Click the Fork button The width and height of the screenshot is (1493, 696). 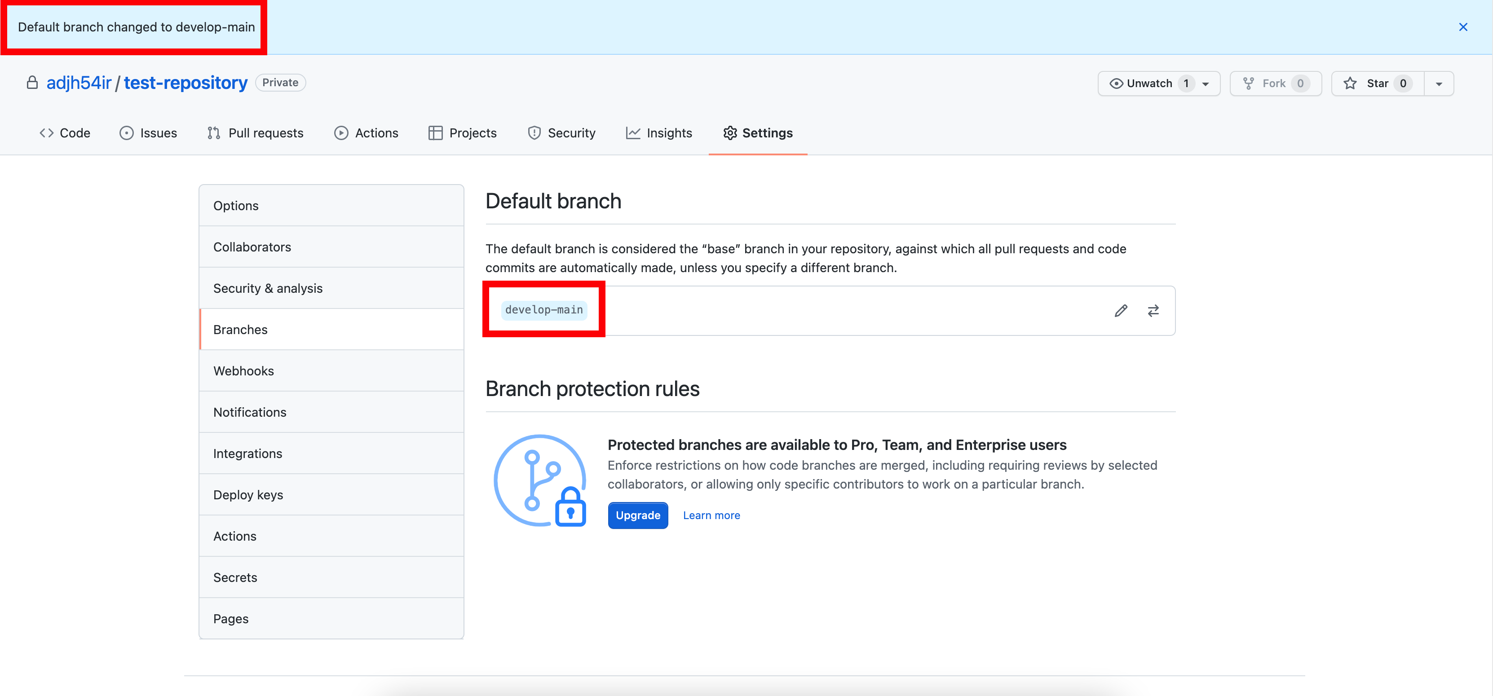(1275, 84)
